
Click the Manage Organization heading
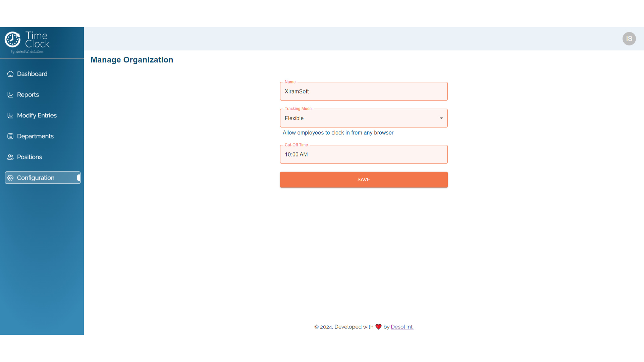pos(132,60)
